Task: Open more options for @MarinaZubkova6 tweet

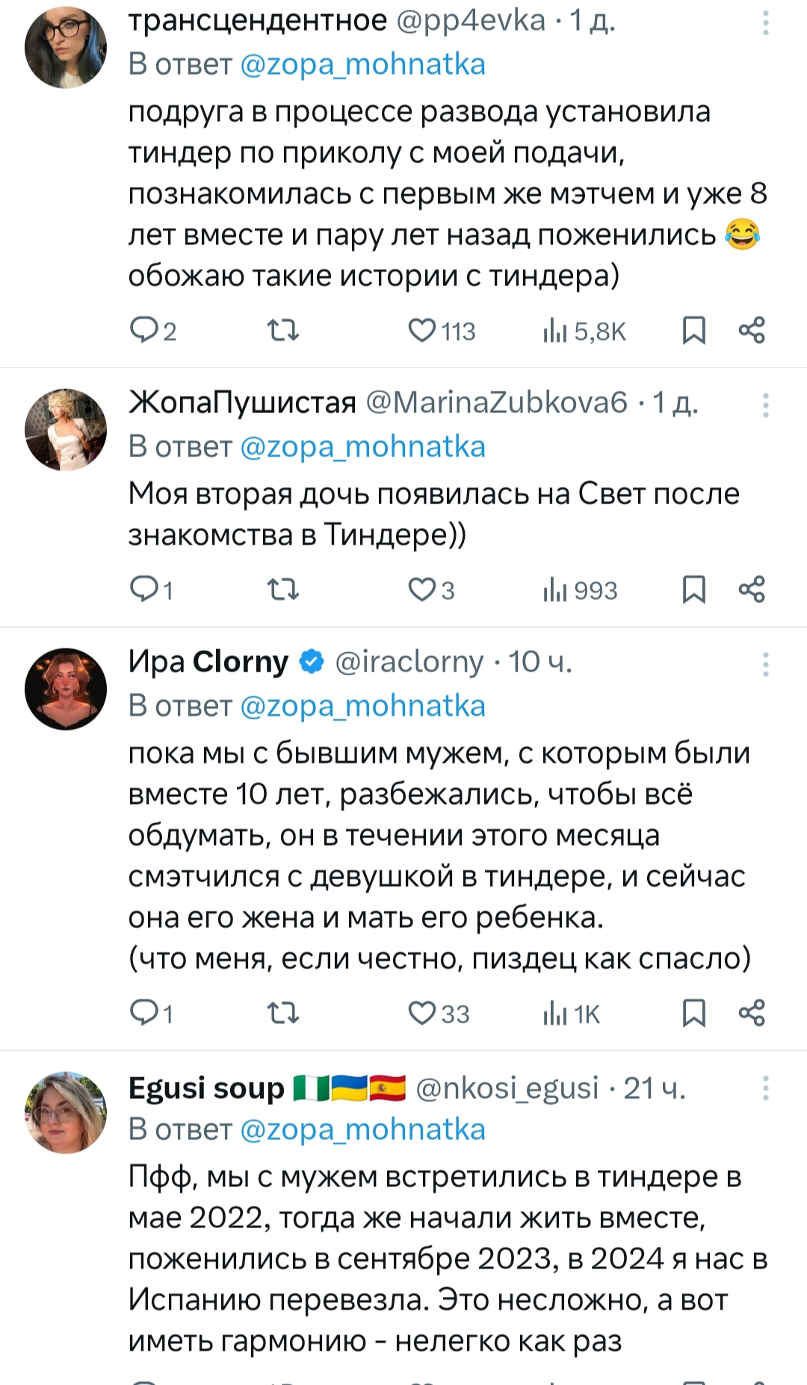Action: pyautogui.click(x=766, y=406)
